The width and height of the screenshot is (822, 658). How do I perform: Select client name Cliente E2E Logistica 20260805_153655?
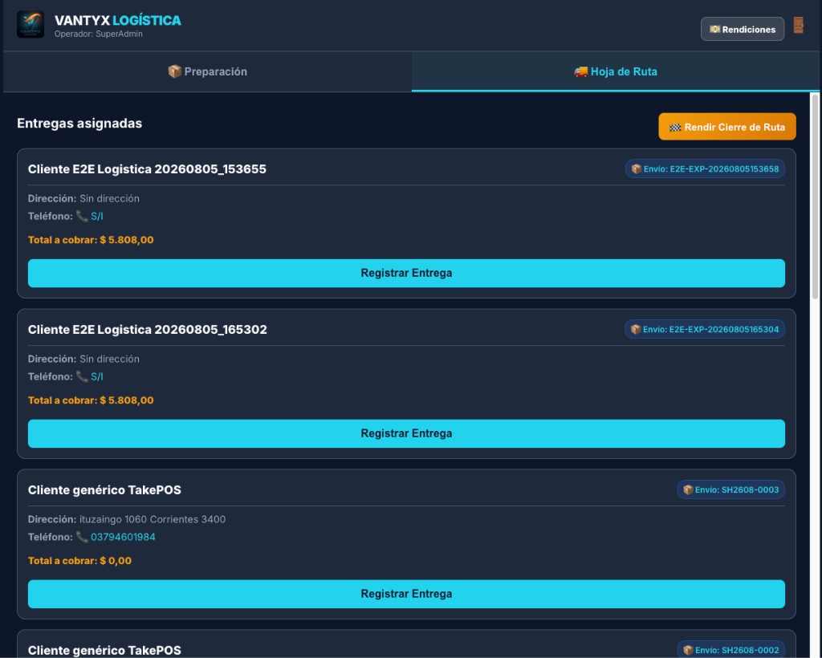(x=147, y=169)
